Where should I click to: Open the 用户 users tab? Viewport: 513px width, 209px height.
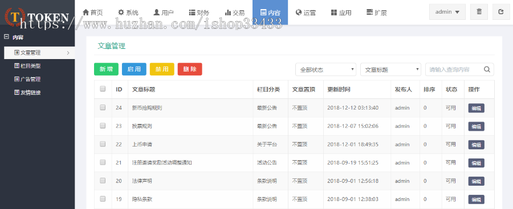pos(164,12)
